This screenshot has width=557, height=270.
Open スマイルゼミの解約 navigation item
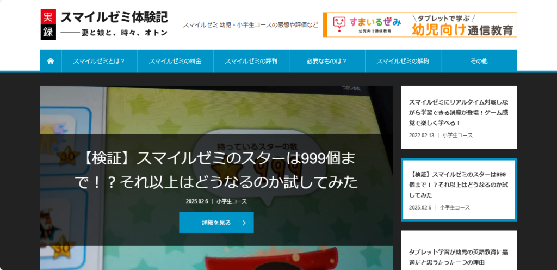(403, 61)
